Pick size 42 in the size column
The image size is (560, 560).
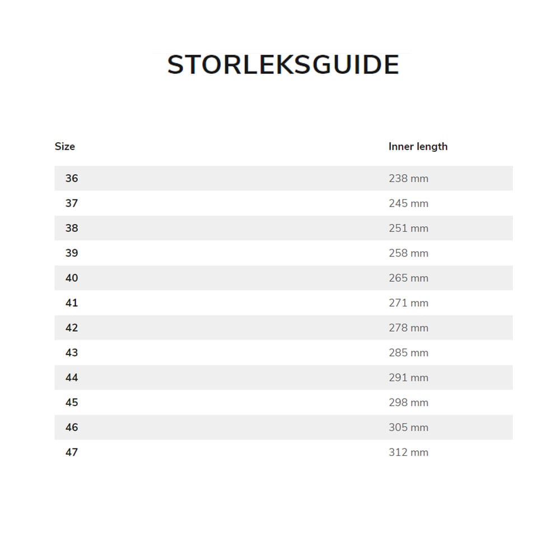72,328
